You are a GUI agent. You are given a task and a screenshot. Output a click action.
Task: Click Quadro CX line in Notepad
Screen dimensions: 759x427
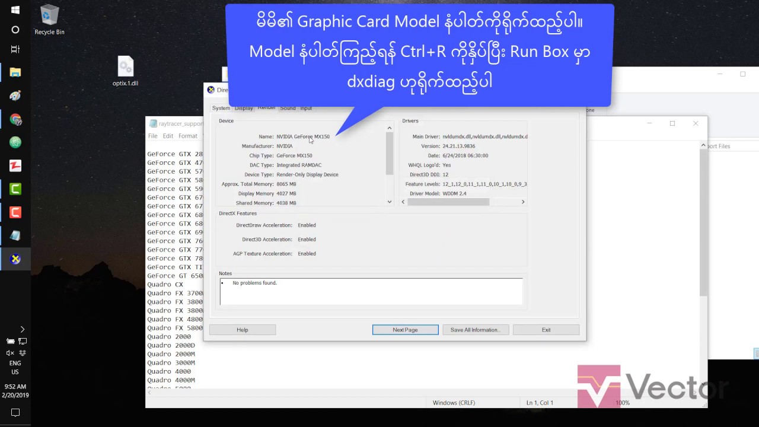coord(165,285)
